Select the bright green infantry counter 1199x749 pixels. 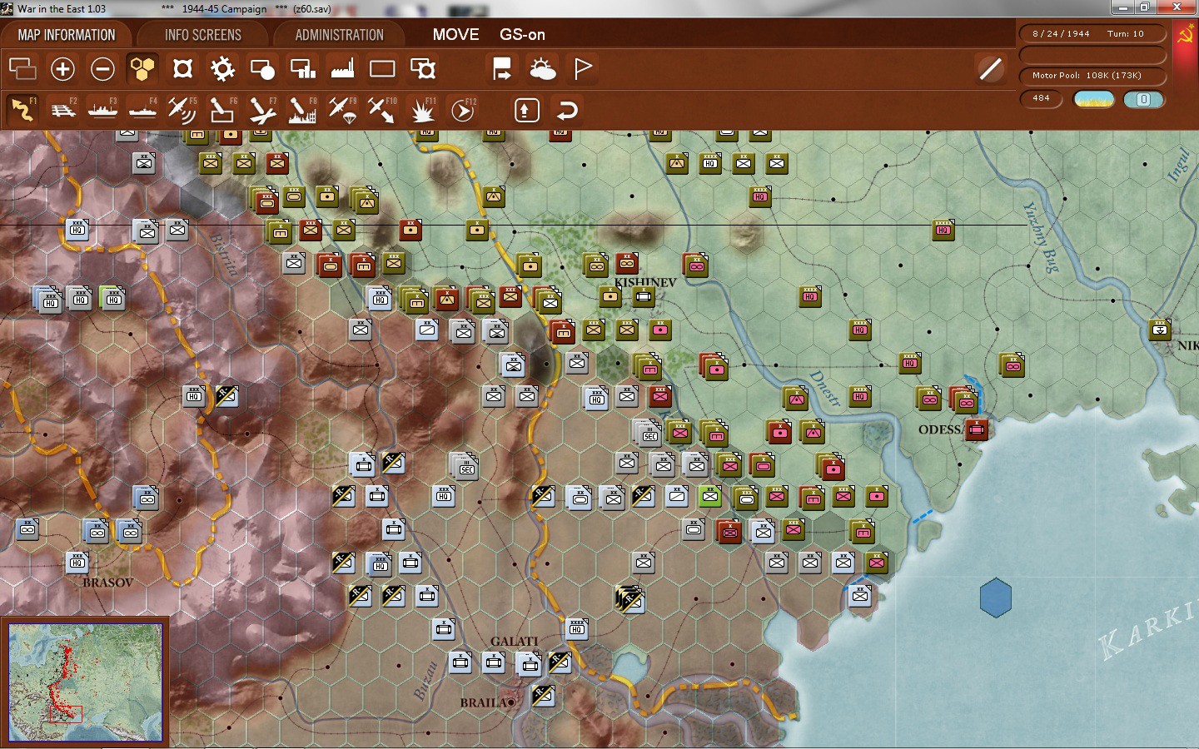[x=710, y=496]
